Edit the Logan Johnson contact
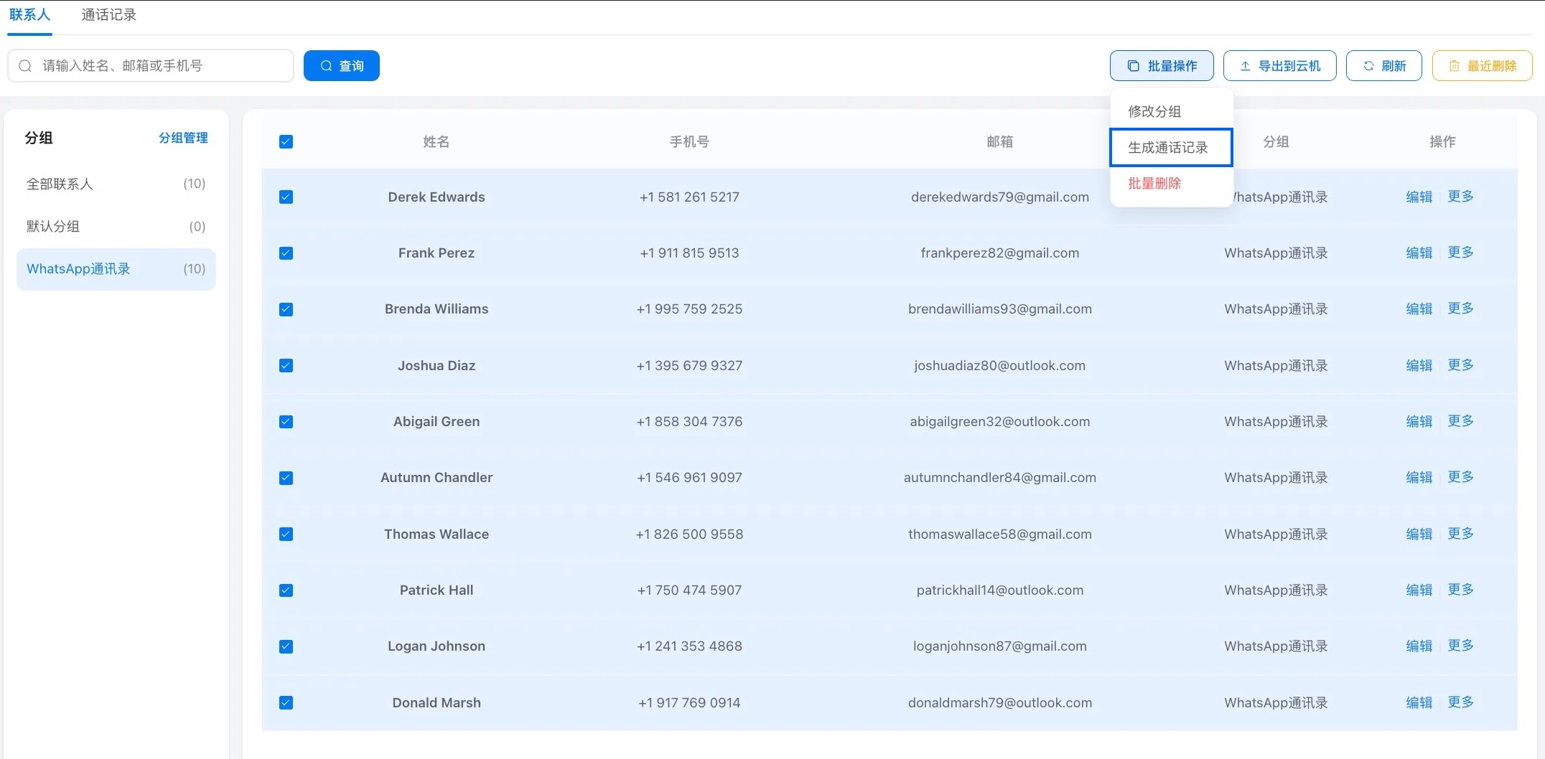 1419,646
